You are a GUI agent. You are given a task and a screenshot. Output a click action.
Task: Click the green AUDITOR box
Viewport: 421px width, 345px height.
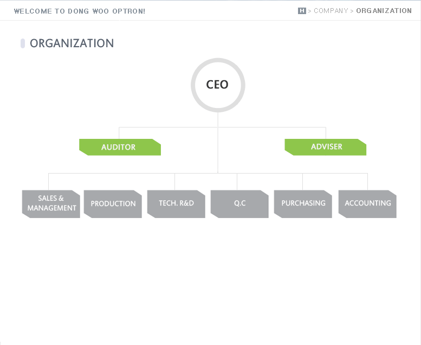coord(120,147)
